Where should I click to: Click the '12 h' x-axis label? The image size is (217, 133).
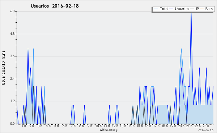point(115,126)
